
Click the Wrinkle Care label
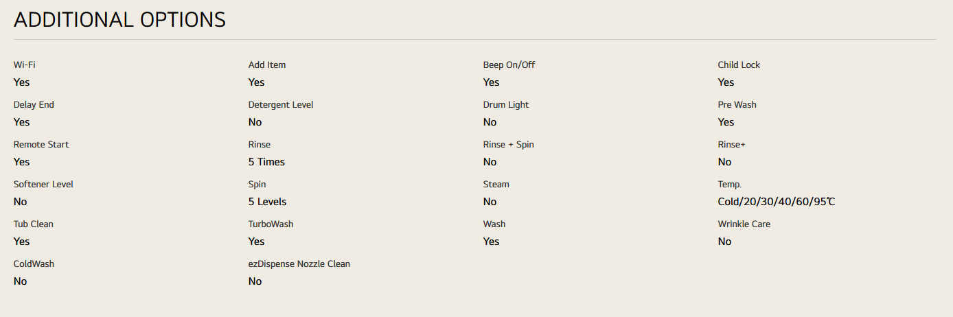(x=744, y=224)
